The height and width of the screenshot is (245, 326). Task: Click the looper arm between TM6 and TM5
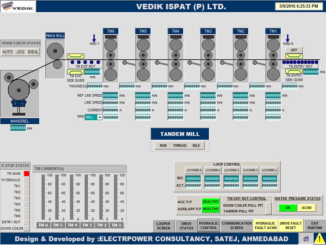pos(129,63)
